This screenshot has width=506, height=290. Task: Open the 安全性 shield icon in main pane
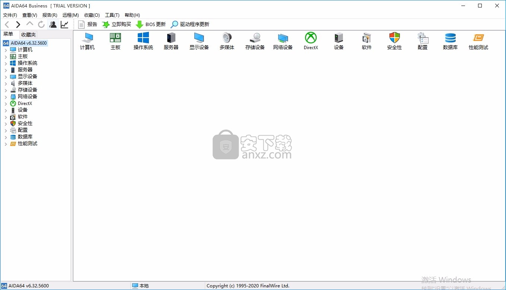(395, 41)
